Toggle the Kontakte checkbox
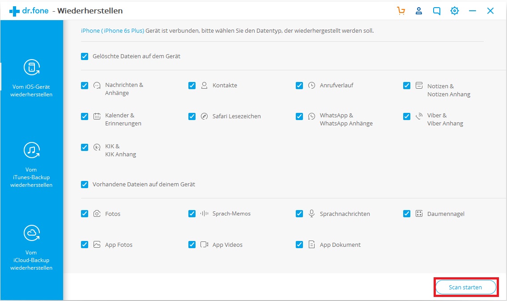 [x=192, y=86]
